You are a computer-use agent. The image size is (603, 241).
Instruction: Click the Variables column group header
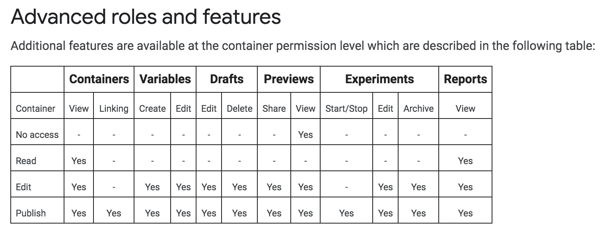[165, 79]
